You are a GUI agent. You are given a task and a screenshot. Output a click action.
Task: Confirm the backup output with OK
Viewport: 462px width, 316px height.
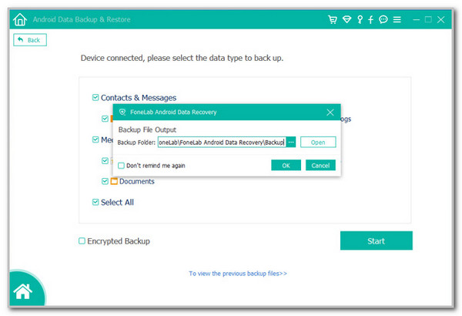coord(286,165)
